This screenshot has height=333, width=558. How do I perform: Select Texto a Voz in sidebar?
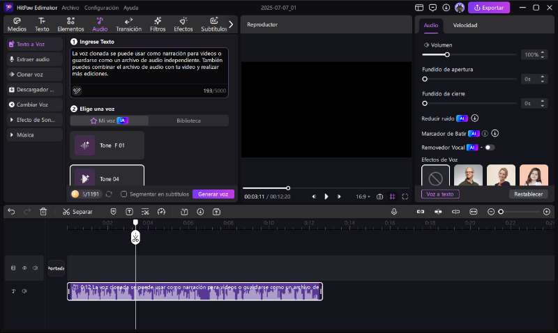(34, 44)
